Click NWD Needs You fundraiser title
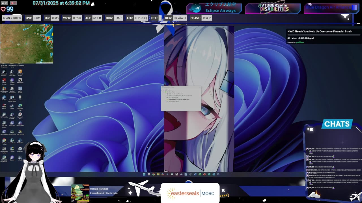Viewport: 362px width, 203px height. (320, 32)
